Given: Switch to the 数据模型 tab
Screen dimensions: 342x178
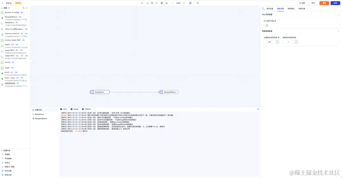Looking at the screenshot, I should [291, 9].
